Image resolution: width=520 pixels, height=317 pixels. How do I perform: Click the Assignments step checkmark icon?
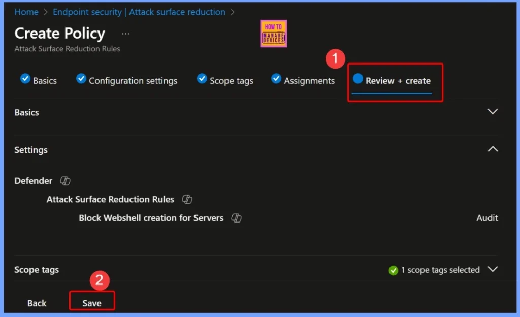point(276,79)
